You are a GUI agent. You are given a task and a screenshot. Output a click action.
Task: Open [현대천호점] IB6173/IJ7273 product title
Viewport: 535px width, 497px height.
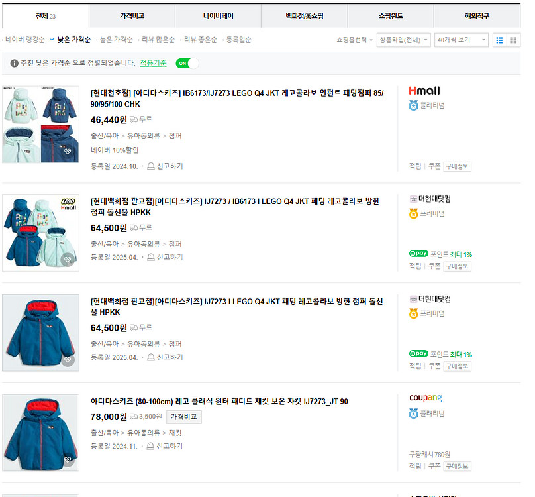click(x=237, y=98)
